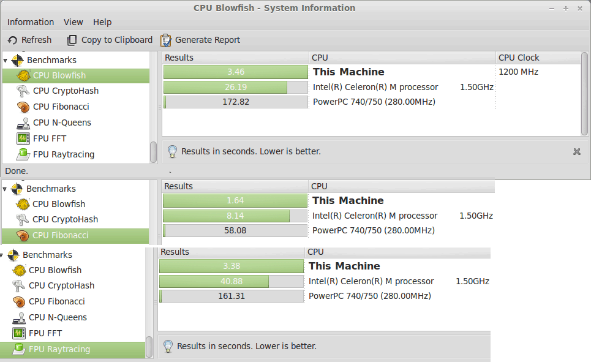
Task: Select Intel Celeron M text in 40.88 row
Action: 399,281
